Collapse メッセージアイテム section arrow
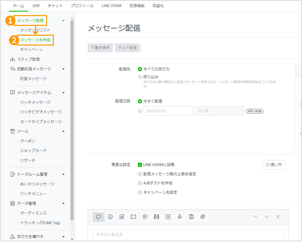 pos(63,93)
